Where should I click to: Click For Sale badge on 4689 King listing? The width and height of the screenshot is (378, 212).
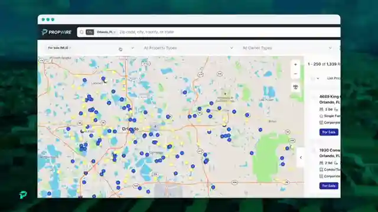(329, 132)
